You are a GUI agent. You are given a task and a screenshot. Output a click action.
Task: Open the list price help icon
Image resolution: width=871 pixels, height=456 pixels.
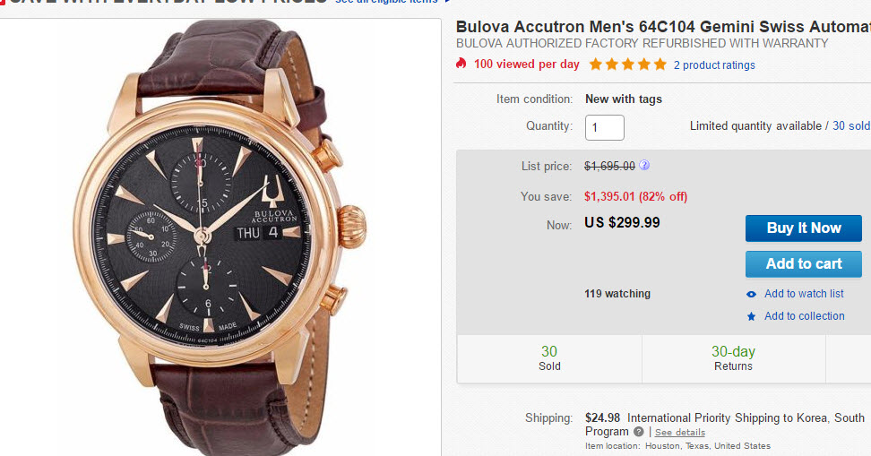tap(644, 166)
